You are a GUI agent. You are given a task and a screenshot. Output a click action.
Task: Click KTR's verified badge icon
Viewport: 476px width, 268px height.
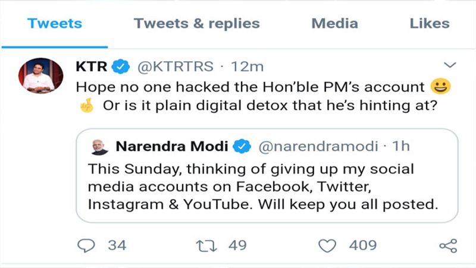click(122, 67)
